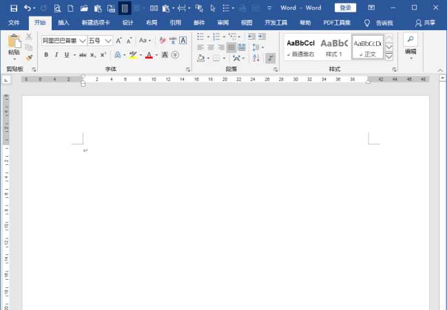Toggle show paragraph marks button
Screen dimensions: 447x310
pos(271,58)
